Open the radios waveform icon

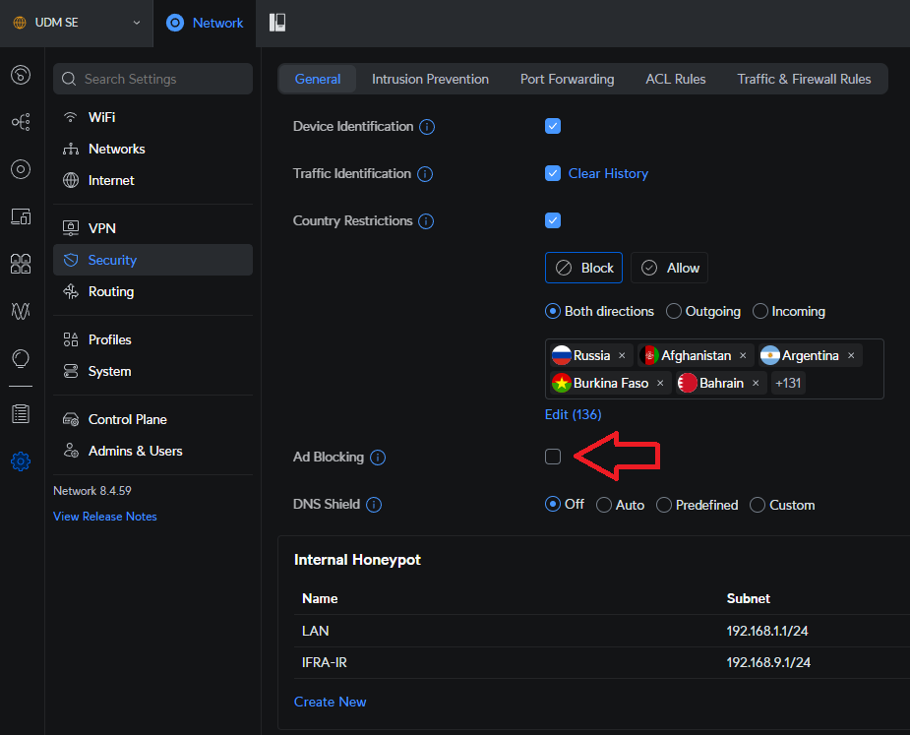click(x=21, y=311)
